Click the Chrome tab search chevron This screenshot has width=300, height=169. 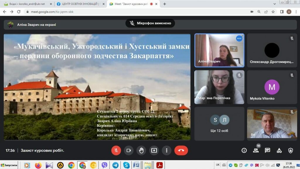[x=275, y=4]
